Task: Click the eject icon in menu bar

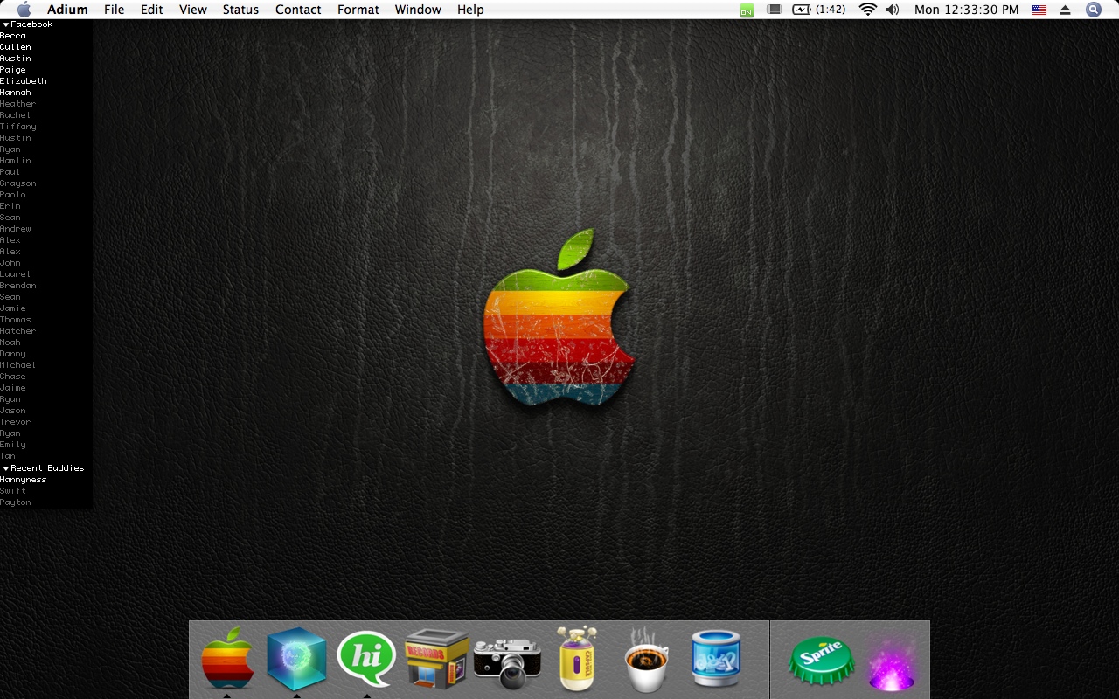Action: (1065, 10)
